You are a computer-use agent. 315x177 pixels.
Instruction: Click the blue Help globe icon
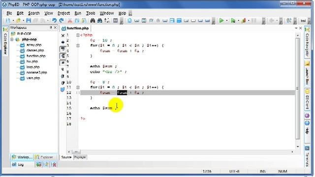click(307, 123)
